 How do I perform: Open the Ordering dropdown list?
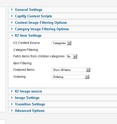(71, 77)
